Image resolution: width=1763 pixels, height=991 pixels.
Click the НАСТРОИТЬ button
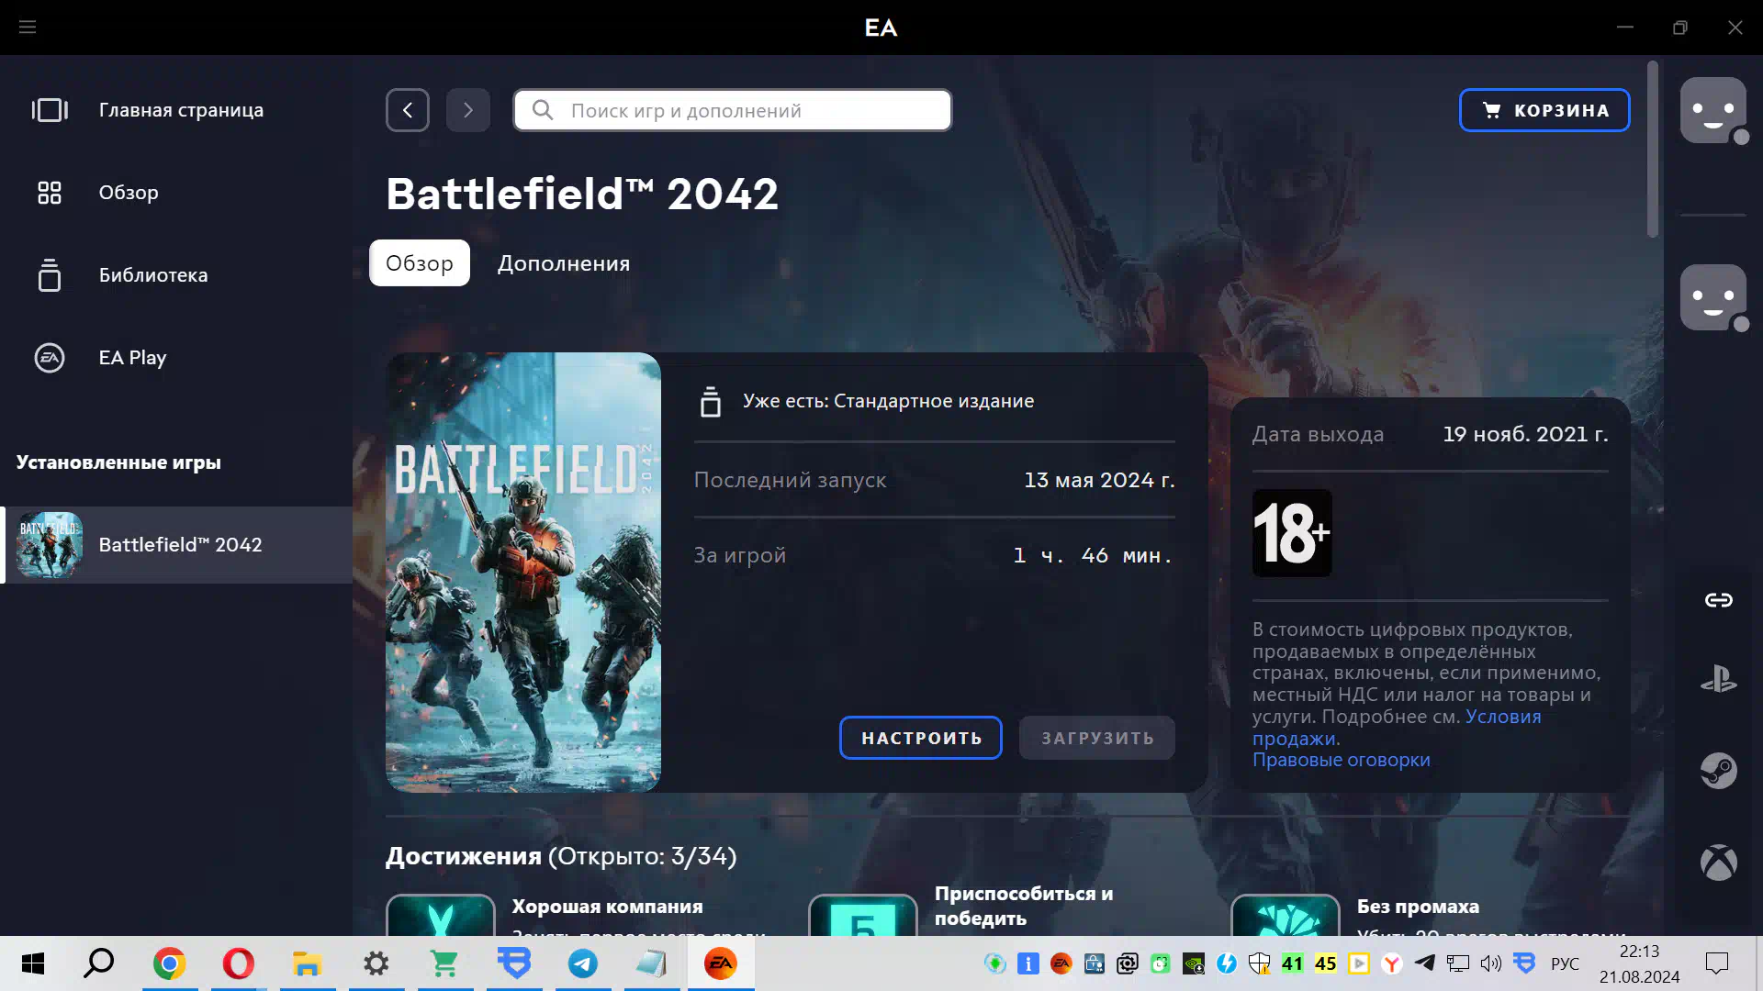(x=921, y=738)
